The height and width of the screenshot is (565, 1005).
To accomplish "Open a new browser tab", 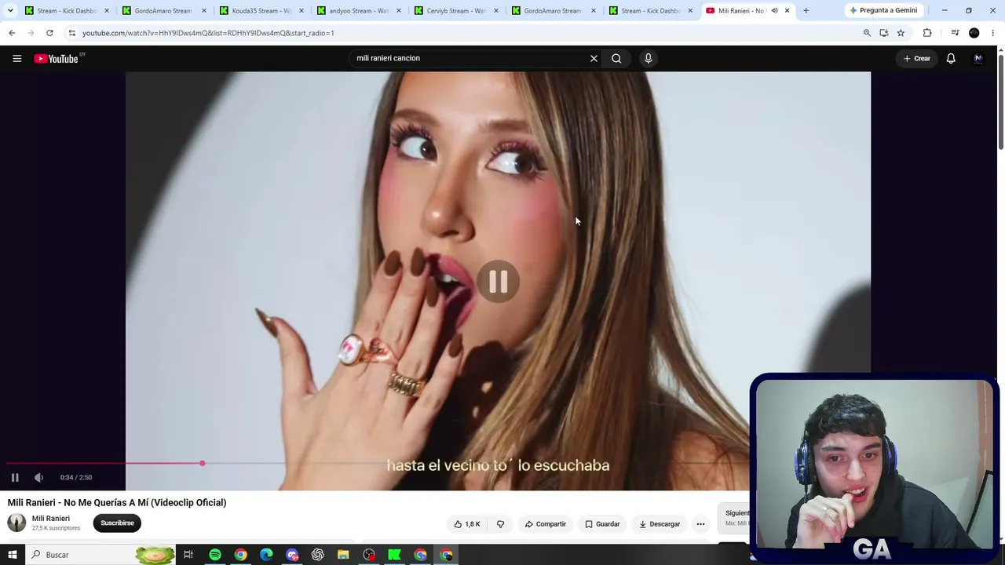I will coord(806,11).
